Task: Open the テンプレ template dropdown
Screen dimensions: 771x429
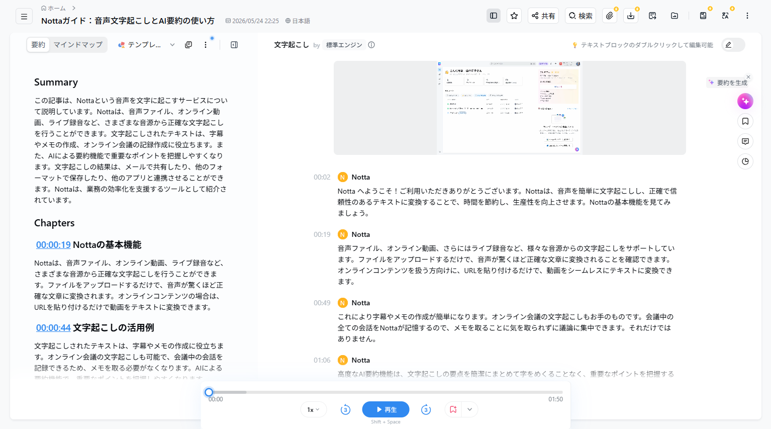Action: click(146, 45)
